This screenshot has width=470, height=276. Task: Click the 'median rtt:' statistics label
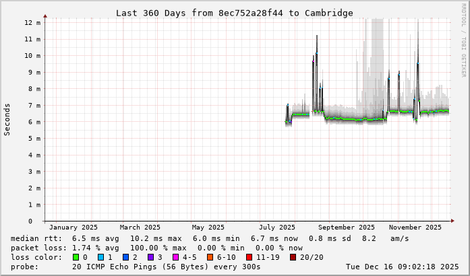coord(36,238)
